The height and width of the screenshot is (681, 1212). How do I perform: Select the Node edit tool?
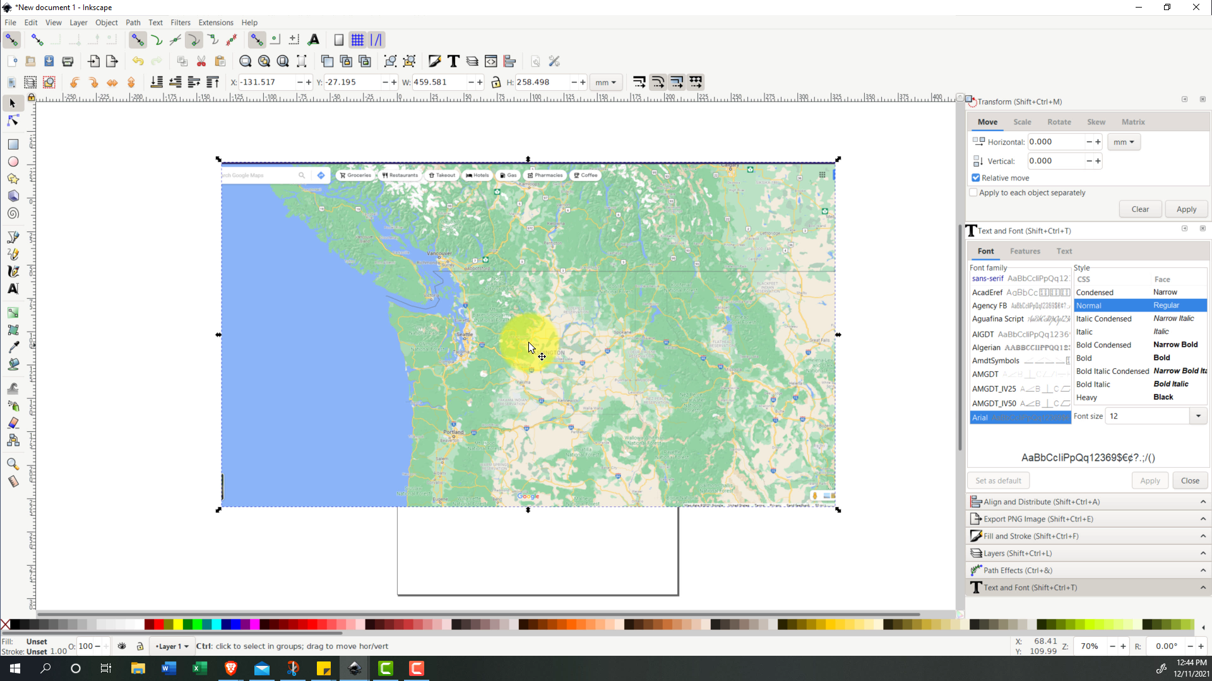click(13, 120)
